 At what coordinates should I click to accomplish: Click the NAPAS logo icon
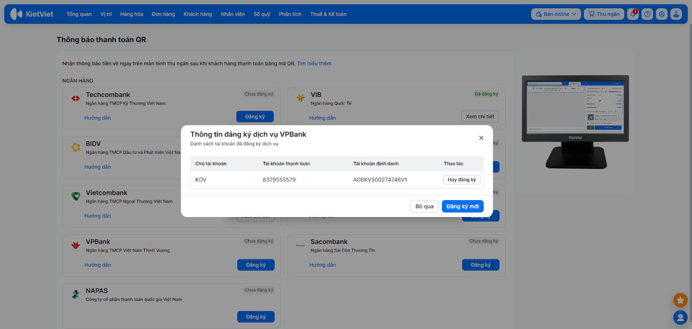[76, 294]
